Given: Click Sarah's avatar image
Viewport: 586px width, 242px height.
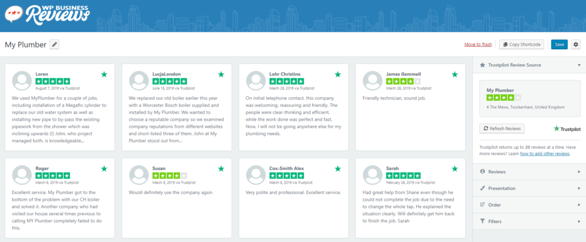Looking at the screenshot, I should coord(373,175).
